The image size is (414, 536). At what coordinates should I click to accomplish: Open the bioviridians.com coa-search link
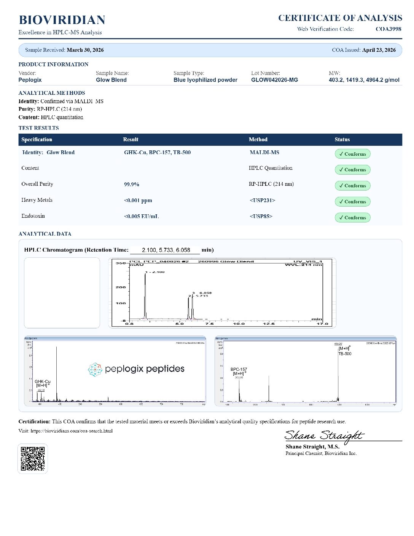[x=72, y=431]
